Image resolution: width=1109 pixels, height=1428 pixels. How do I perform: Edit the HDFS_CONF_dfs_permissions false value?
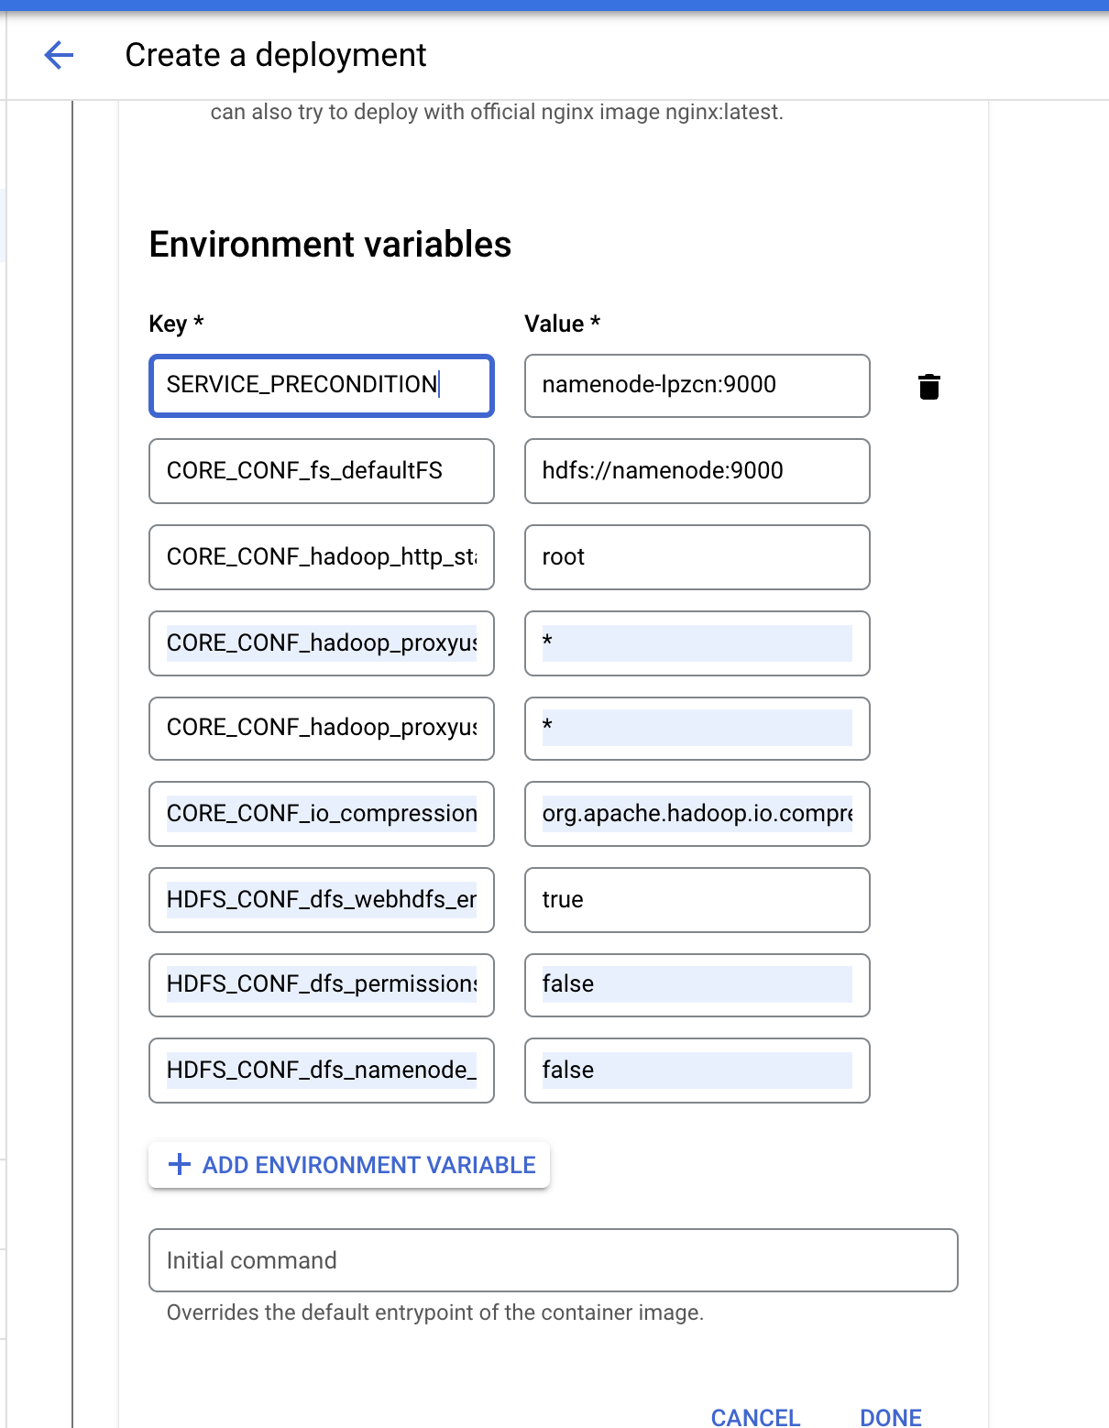[x=697, y=984]
